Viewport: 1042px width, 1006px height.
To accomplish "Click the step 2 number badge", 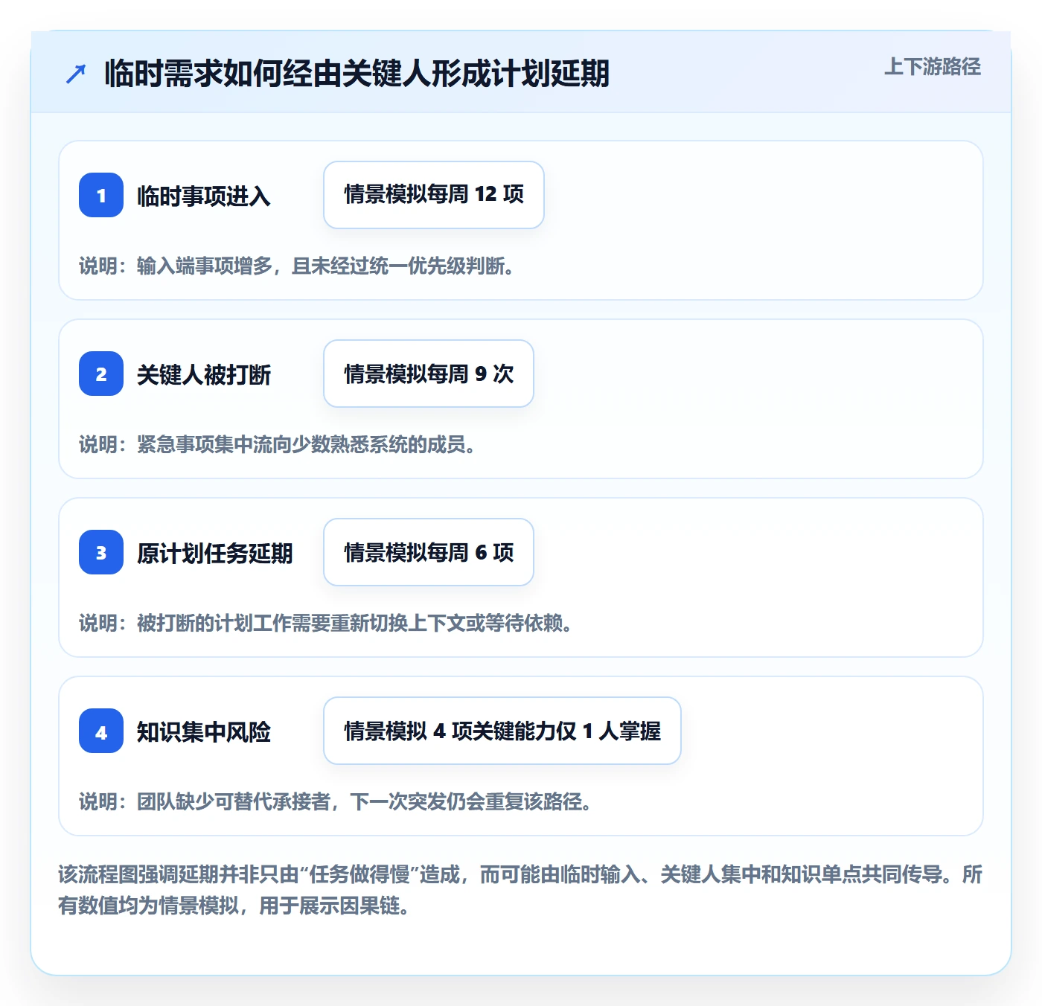I will click(101, 374).
